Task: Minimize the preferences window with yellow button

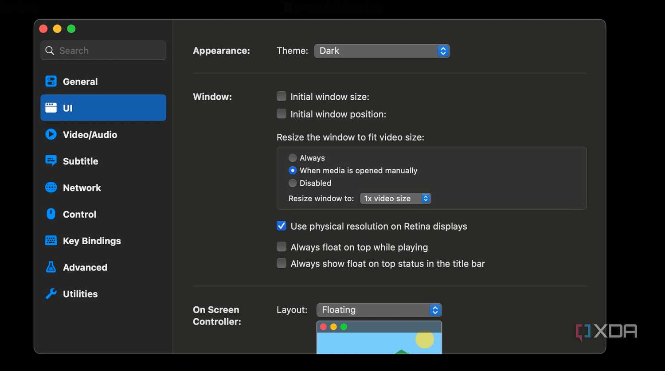Action: click(57, 29)
